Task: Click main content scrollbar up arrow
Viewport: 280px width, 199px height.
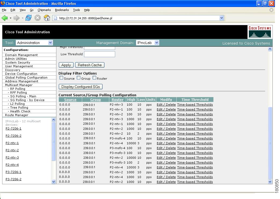Action: click(x=270, y=49)
